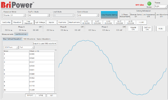Open the HLVRT page

click(x=142, y=22)
